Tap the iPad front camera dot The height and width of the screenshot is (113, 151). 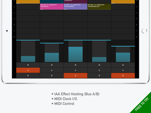[x=7, y=31]
